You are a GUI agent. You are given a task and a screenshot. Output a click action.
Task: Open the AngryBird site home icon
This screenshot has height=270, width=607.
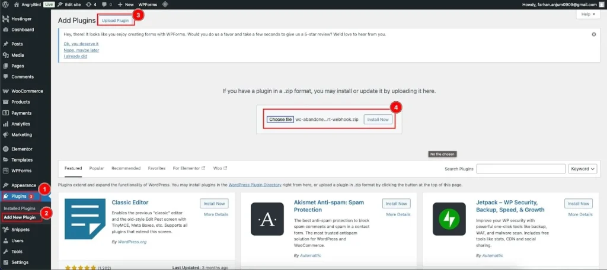16,4
